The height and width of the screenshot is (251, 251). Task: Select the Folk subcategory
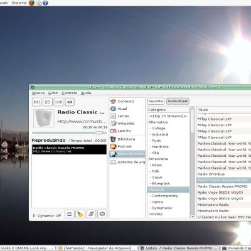pyautogui.click(x=168, y=171)
